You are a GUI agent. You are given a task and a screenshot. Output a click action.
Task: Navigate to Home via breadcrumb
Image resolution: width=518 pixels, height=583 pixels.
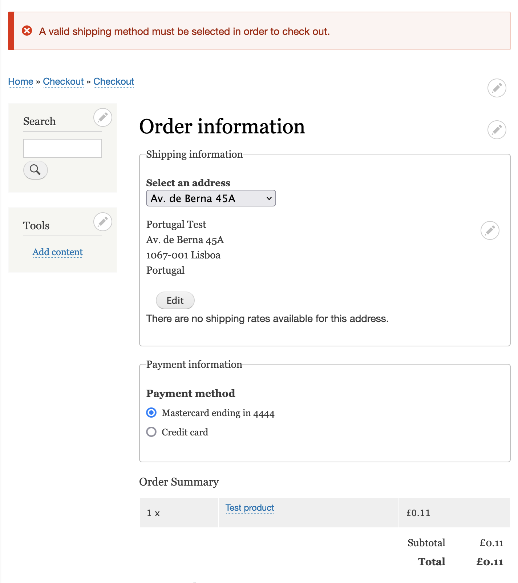pyautogui.click(x=20, y=81)
